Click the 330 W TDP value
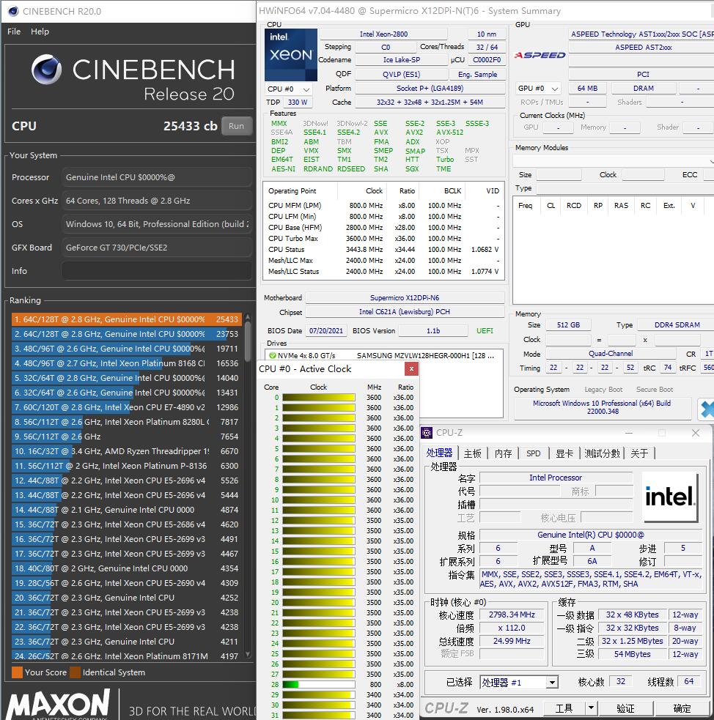The height and width of the screenshot is (720, 714). (x=298, y=103)
